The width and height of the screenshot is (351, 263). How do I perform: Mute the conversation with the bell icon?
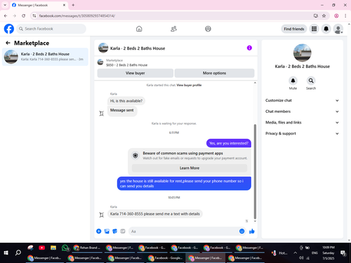[293, 81]
